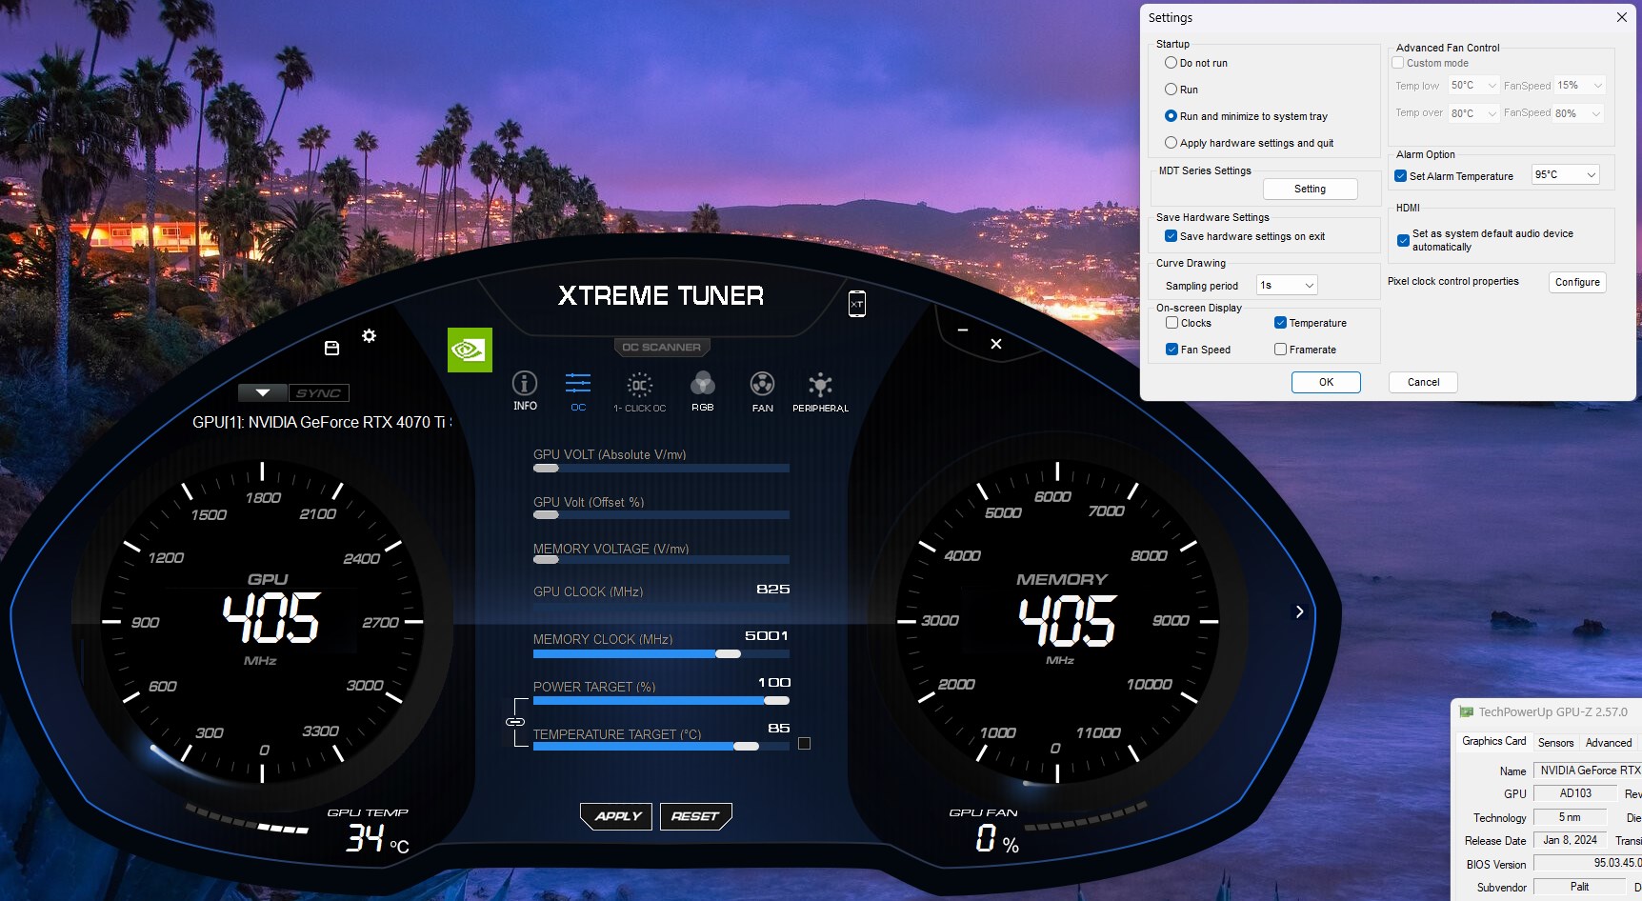Open the FanSpeed 15% dropdown

(x=1580, y=86)
